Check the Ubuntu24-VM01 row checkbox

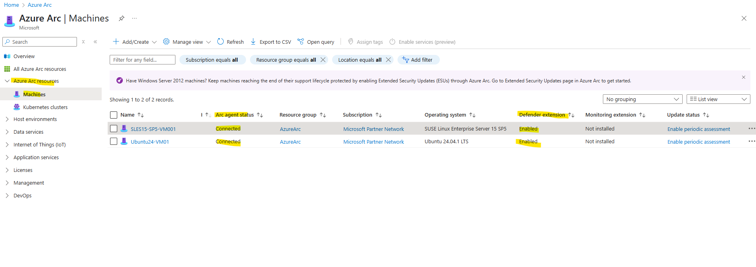pos(114,141)
